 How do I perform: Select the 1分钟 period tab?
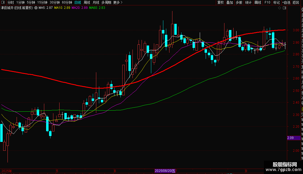[20, 2]
